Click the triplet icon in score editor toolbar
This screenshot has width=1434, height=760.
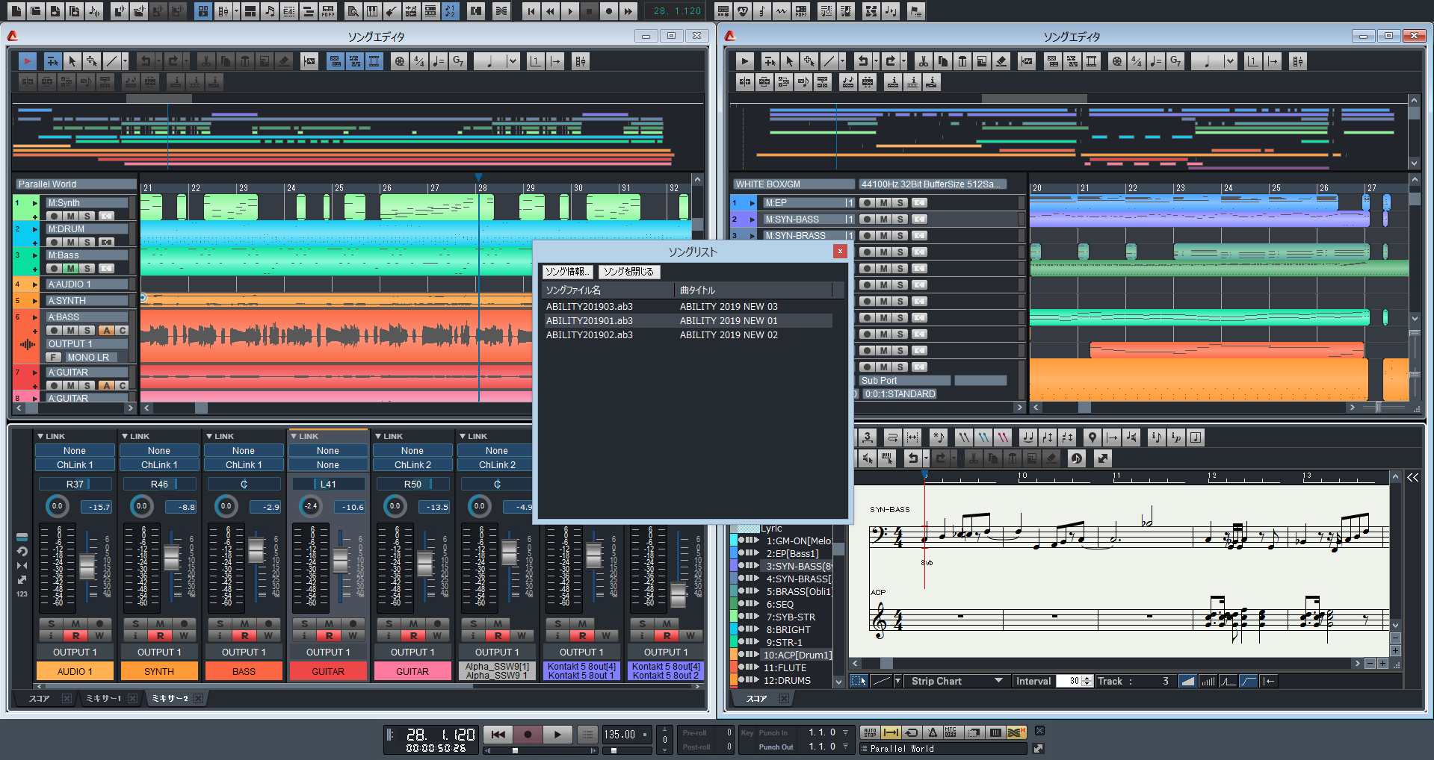[x=867, y=437]
